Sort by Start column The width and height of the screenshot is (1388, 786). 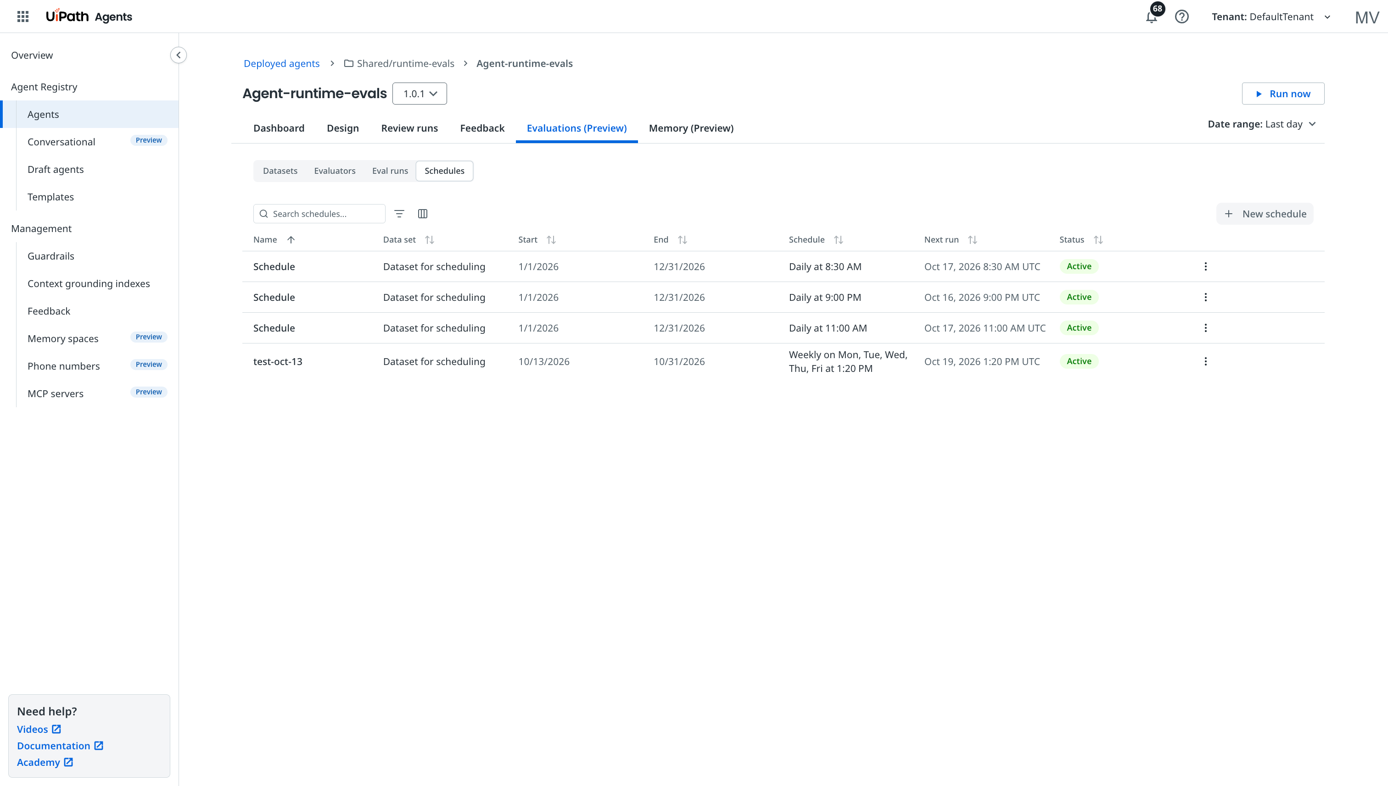click(551, 240)
